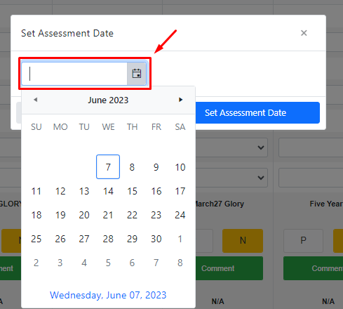Select Saturday June 10
This screenshot has width=343, height=309.
pos(180,167)
